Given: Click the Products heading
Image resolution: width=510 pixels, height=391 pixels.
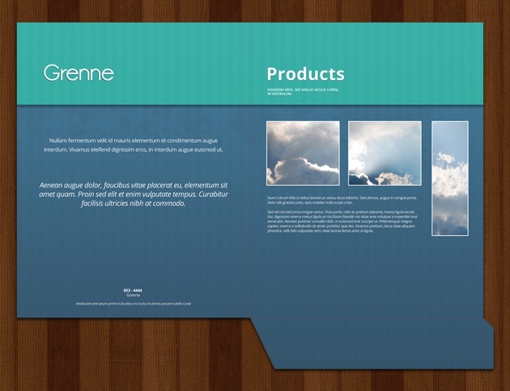Looking at the screenshot, I should tap(305, 74).
